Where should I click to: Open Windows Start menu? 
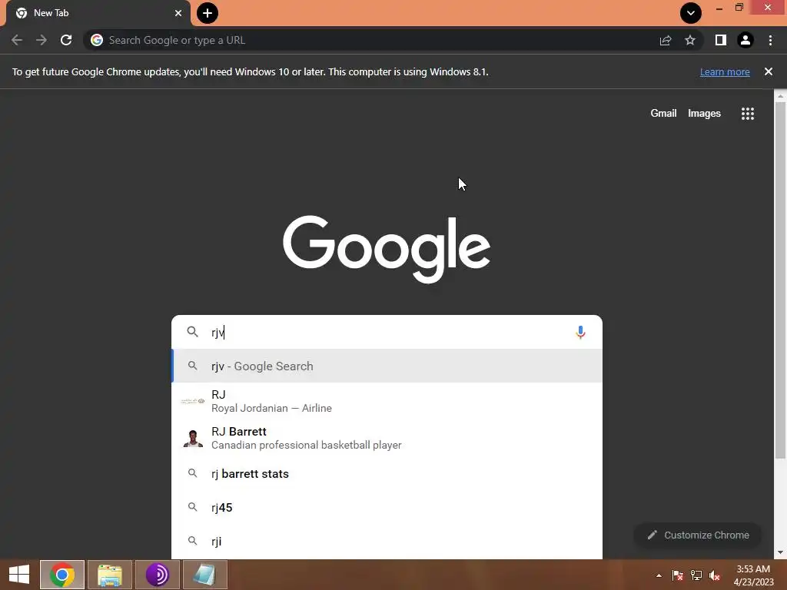[19, 575]
